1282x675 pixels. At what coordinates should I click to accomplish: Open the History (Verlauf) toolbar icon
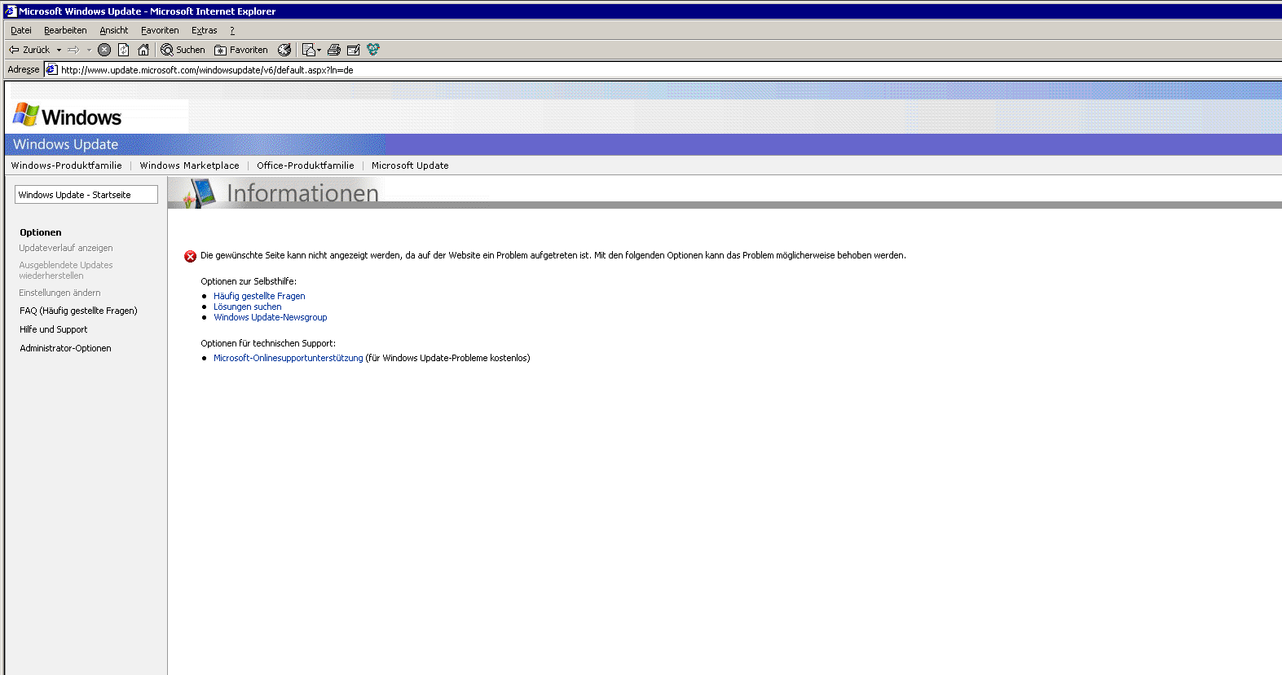tap(284, 50)
